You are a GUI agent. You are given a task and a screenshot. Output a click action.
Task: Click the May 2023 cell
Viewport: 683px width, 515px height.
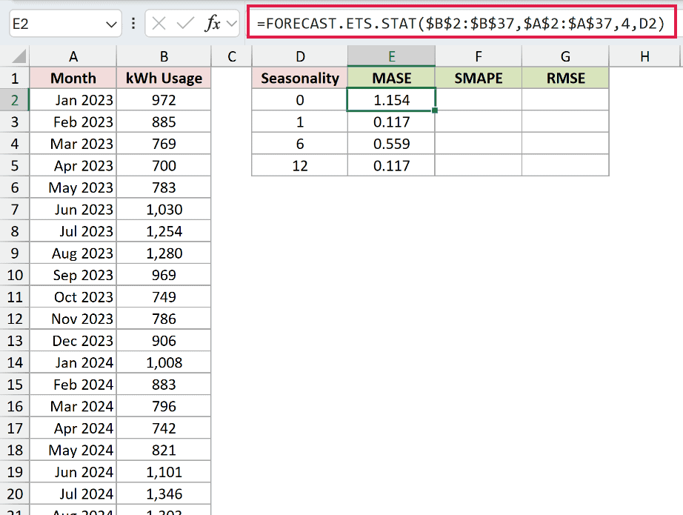coord(73,187)
